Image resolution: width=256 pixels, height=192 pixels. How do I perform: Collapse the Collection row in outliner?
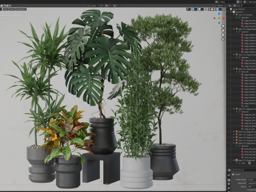pos(231,12)
